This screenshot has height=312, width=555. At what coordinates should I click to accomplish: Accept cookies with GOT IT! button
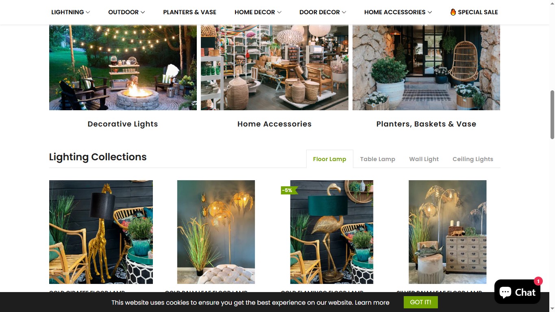420,302
